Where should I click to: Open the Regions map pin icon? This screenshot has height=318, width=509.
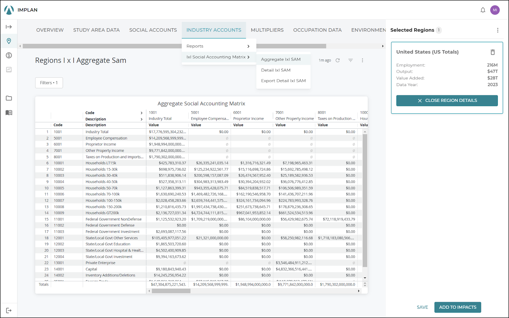(9, 41)
